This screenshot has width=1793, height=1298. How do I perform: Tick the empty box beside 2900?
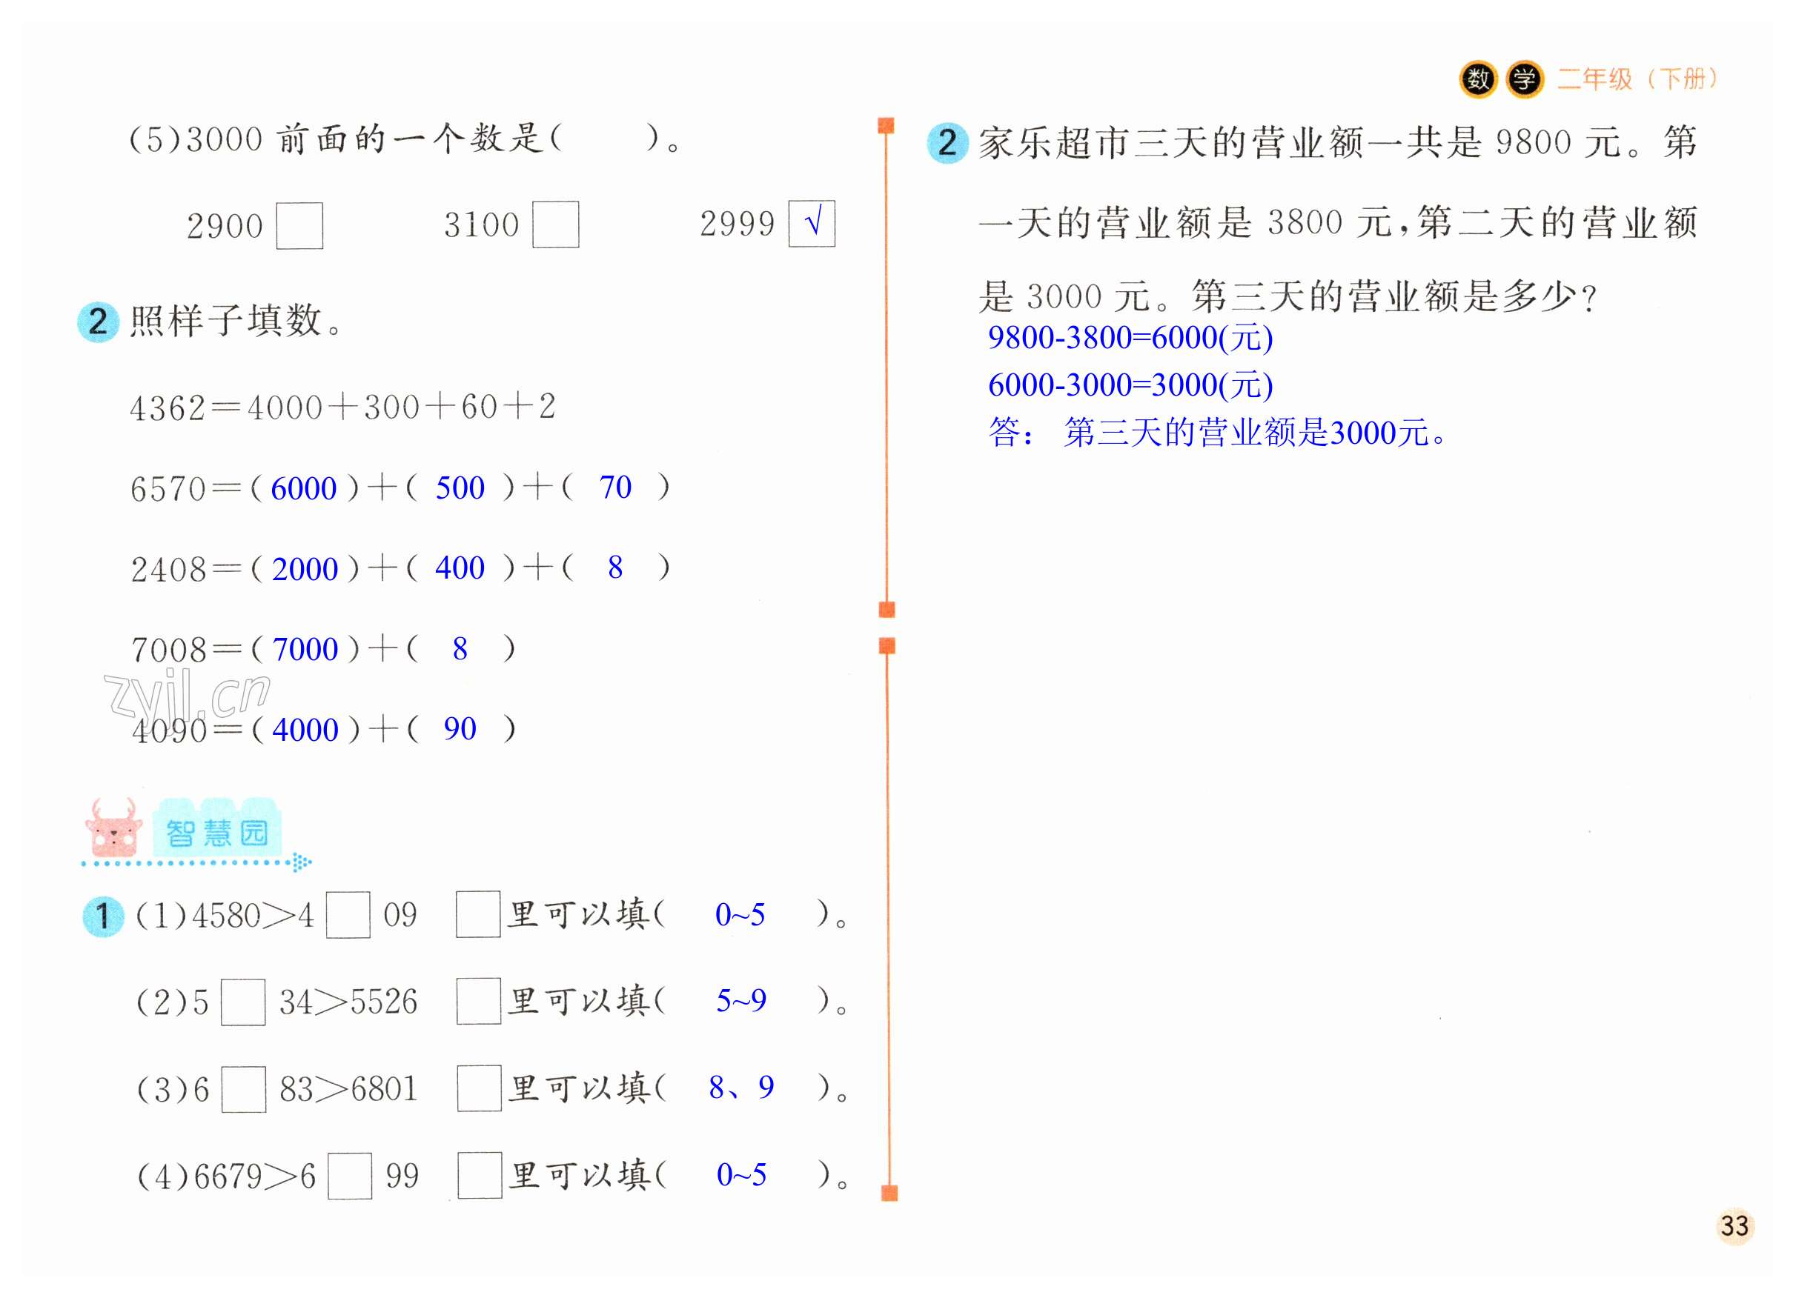[299, 226]
